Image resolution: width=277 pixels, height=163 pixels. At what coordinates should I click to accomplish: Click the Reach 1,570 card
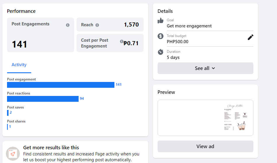click(x=110, y=24)
